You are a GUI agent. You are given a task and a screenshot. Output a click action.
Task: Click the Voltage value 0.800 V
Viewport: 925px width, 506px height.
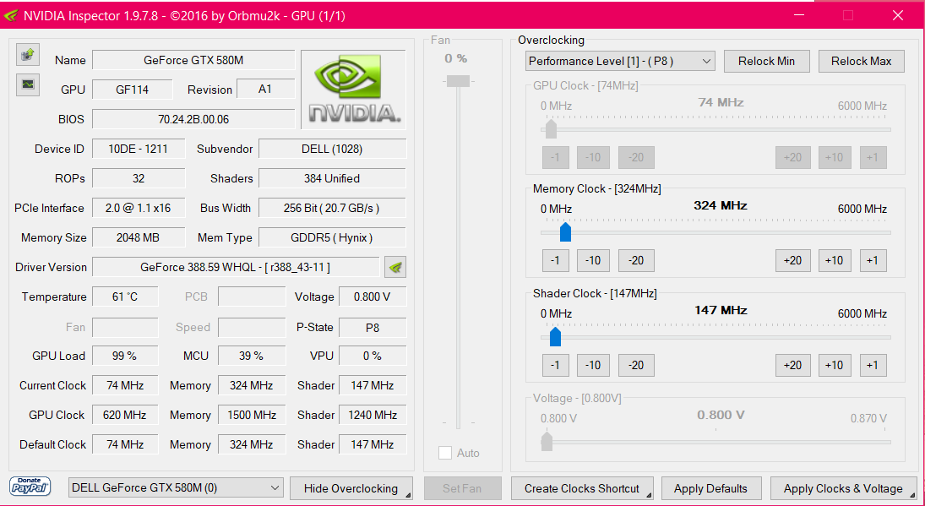(x=373, y=297)
